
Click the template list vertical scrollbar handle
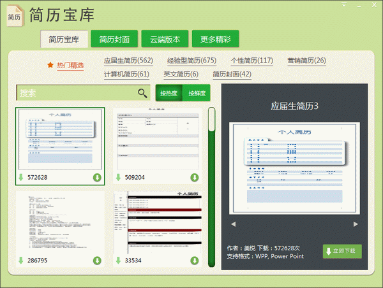coord(211,120)
